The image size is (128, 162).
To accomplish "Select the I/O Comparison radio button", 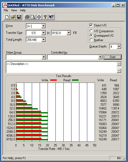I will pos(91,31).
